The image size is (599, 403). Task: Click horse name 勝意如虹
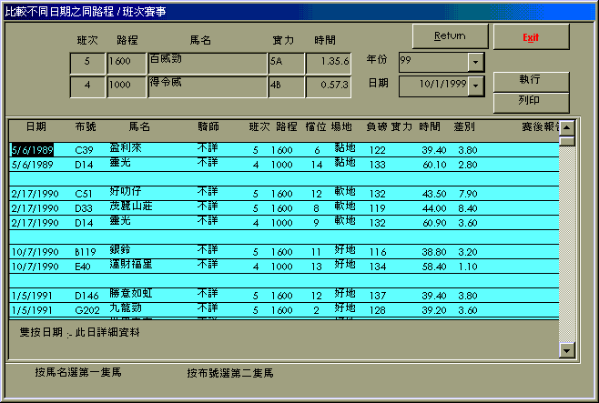(131, 294)
